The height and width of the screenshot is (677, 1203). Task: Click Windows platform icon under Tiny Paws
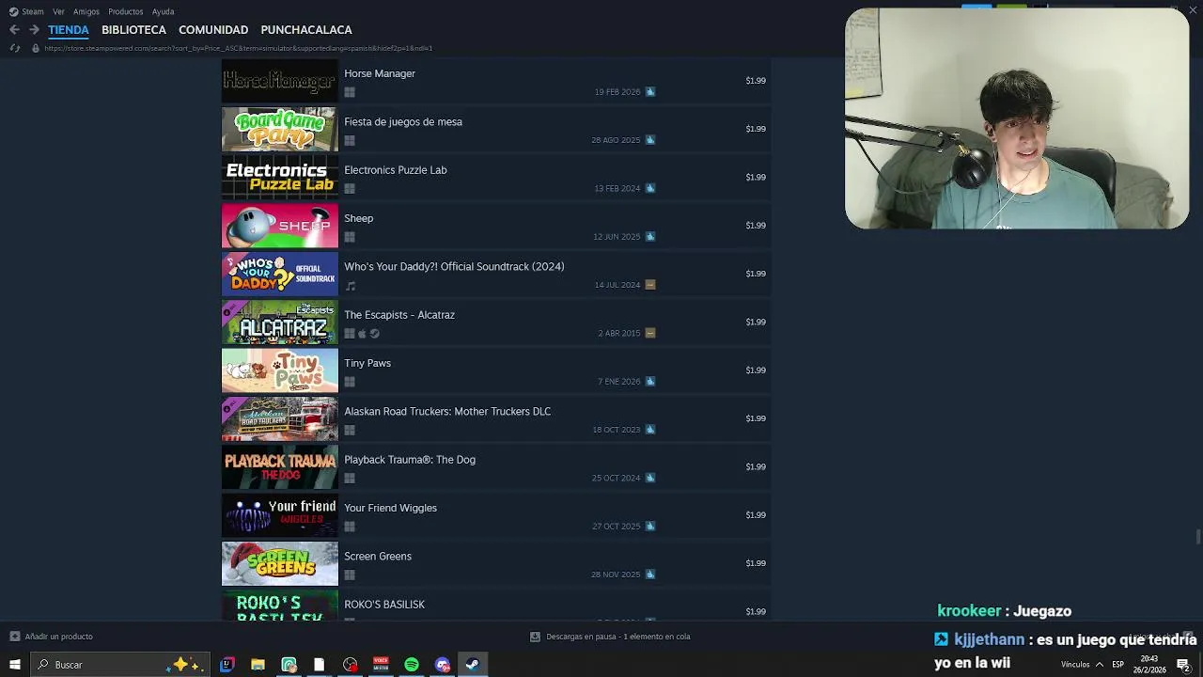point(350,382)
